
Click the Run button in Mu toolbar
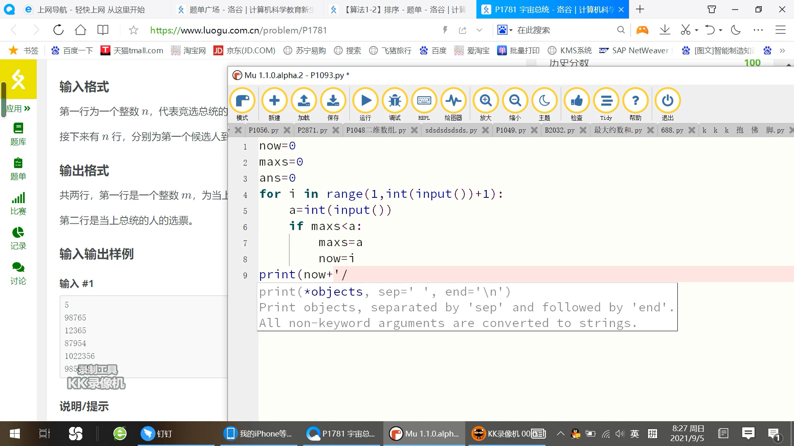(366, 101)
